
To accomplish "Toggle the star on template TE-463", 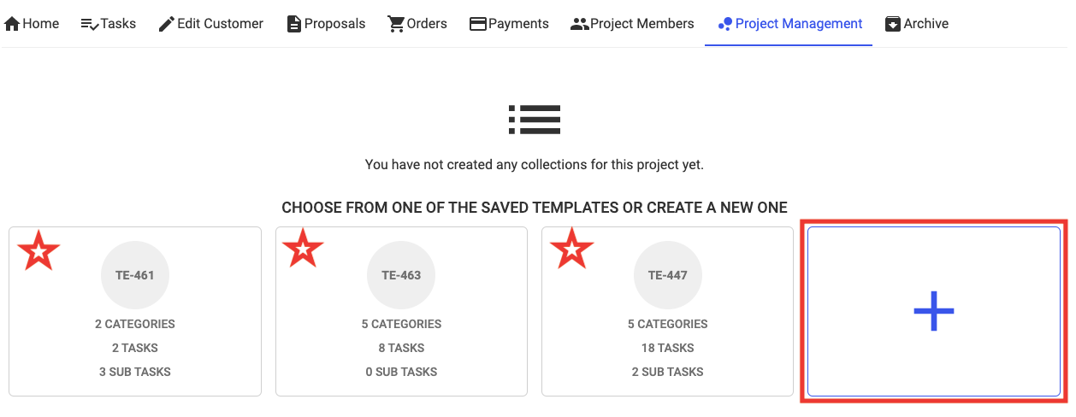I will point(304,250).
